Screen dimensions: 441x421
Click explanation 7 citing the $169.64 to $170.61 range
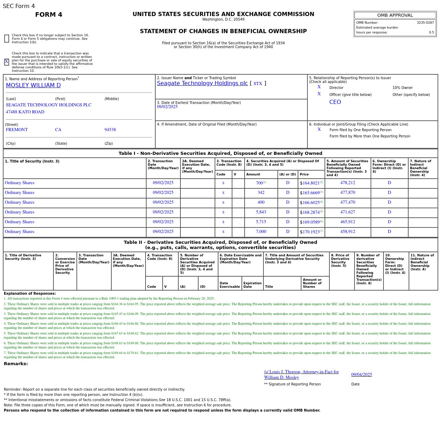coord(217,355)
